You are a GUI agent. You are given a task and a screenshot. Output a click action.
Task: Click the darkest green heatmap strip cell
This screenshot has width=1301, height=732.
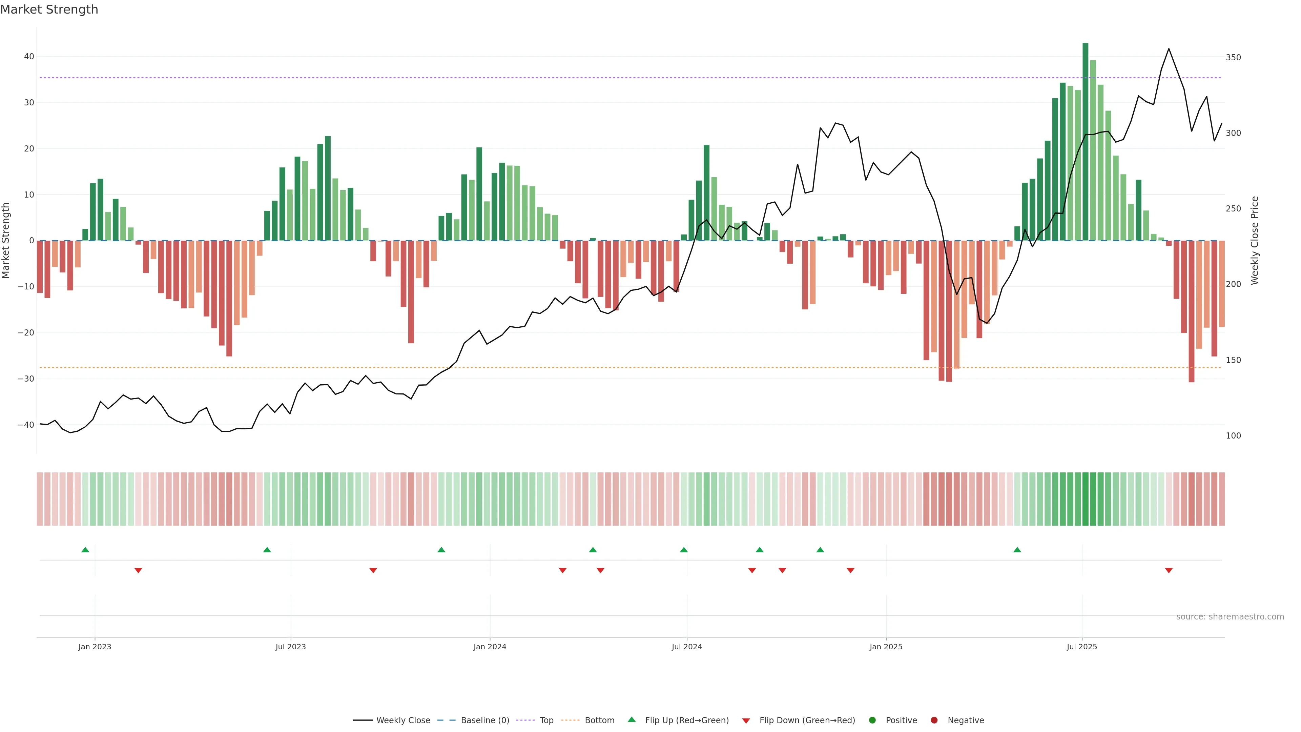point(1085,499)
